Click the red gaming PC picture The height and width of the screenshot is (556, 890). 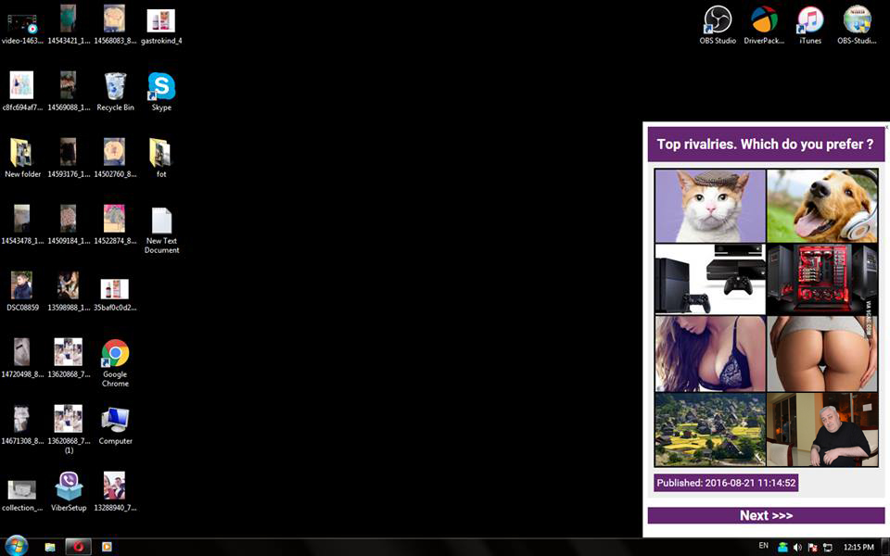[x=822, y=279]
